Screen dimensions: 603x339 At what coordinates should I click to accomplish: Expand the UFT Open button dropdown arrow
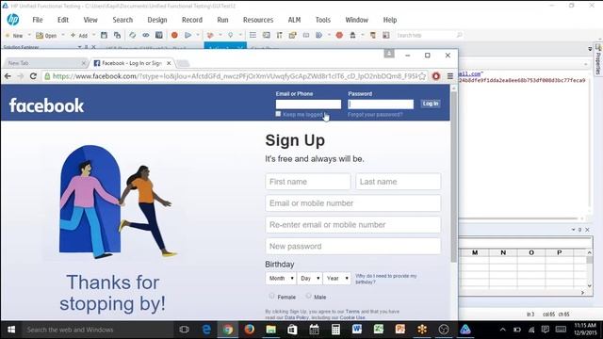[63, 36]
